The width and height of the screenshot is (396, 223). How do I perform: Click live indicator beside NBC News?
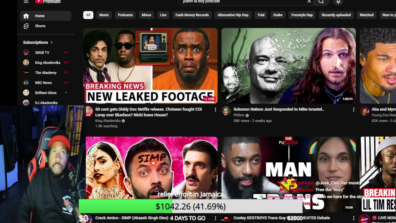point(66,83)
